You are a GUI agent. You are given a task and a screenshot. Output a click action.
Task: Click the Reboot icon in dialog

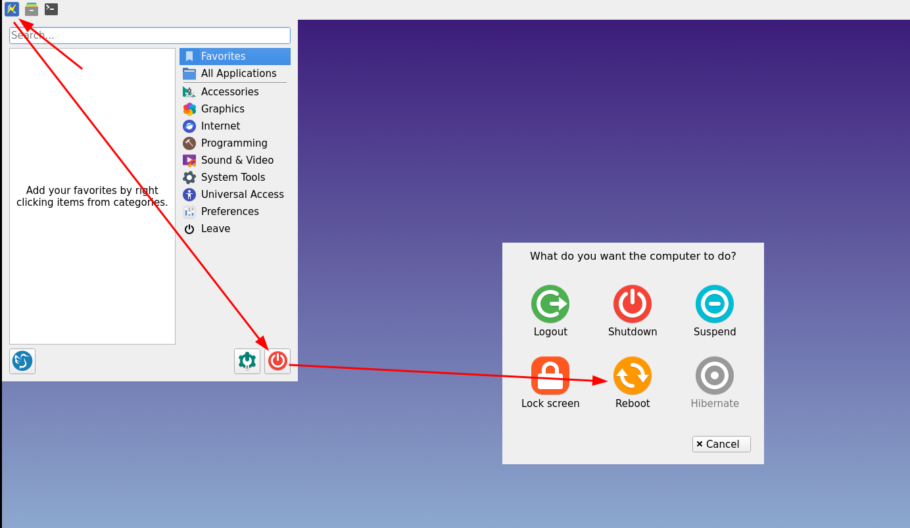[x=632, y=375]
